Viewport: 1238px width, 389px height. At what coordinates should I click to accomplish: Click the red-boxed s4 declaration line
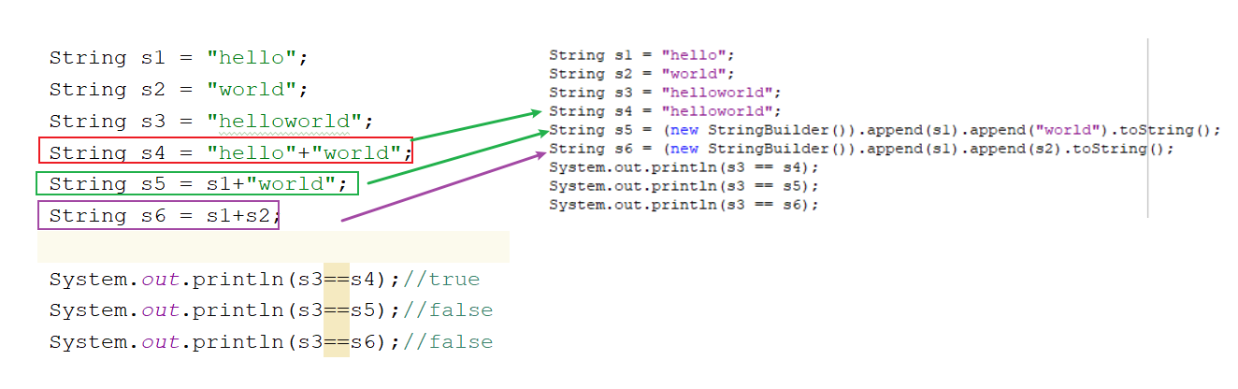pyautogui.click(x=225, y=151)
